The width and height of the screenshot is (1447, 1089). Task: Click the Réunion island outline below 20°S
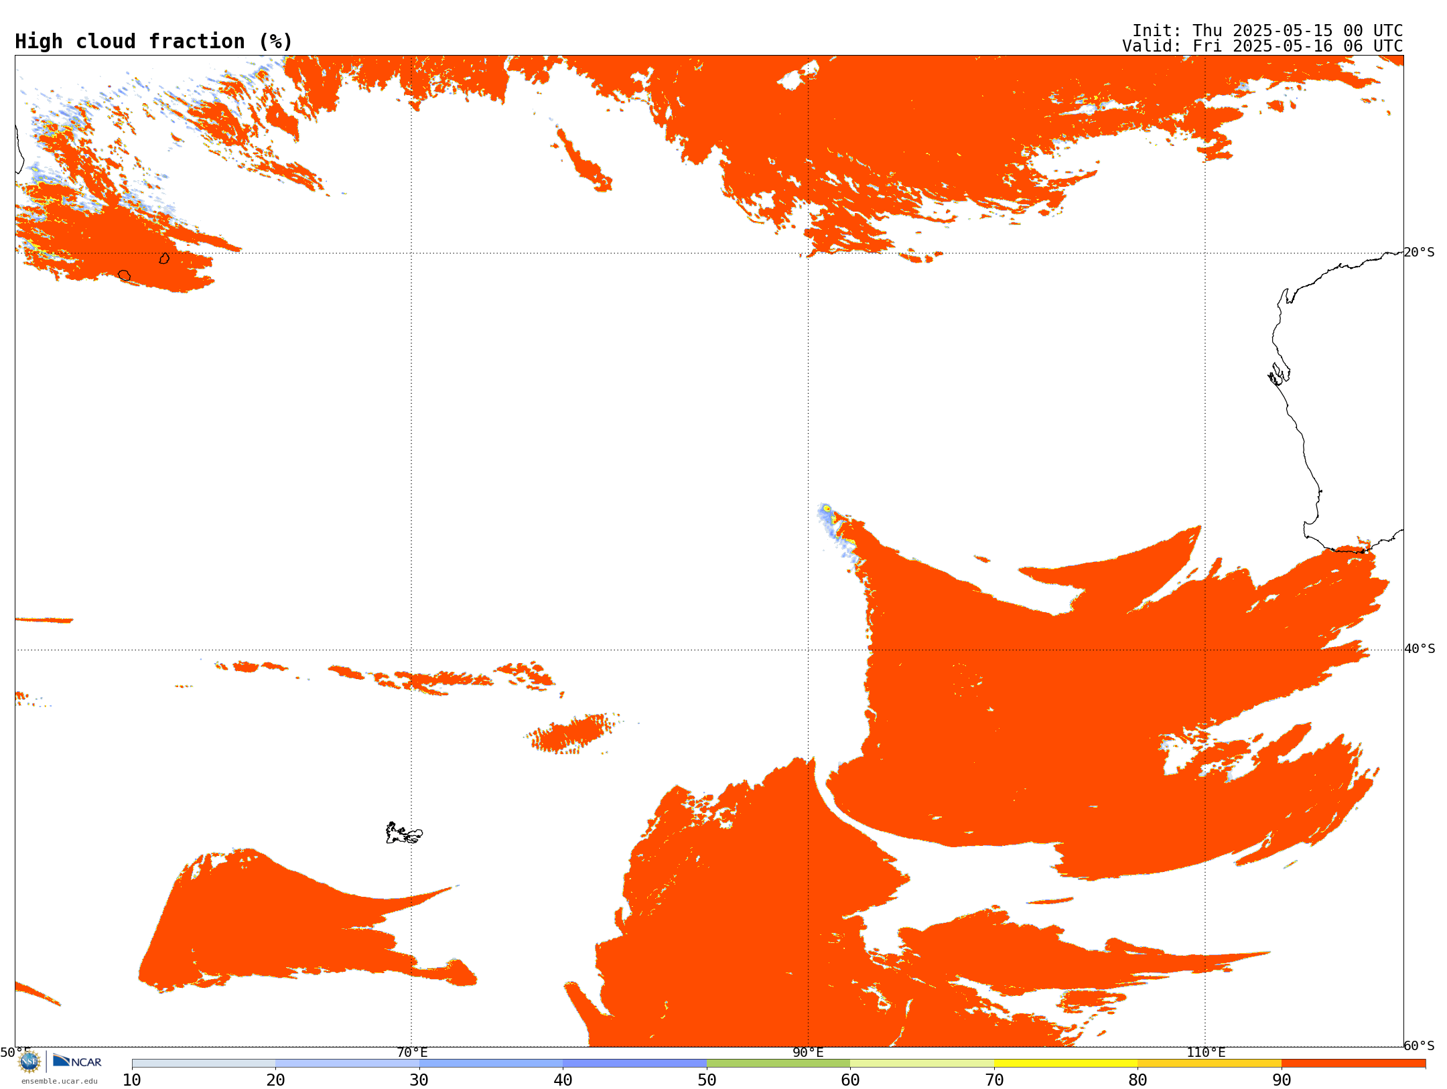(x=124, y=275)
